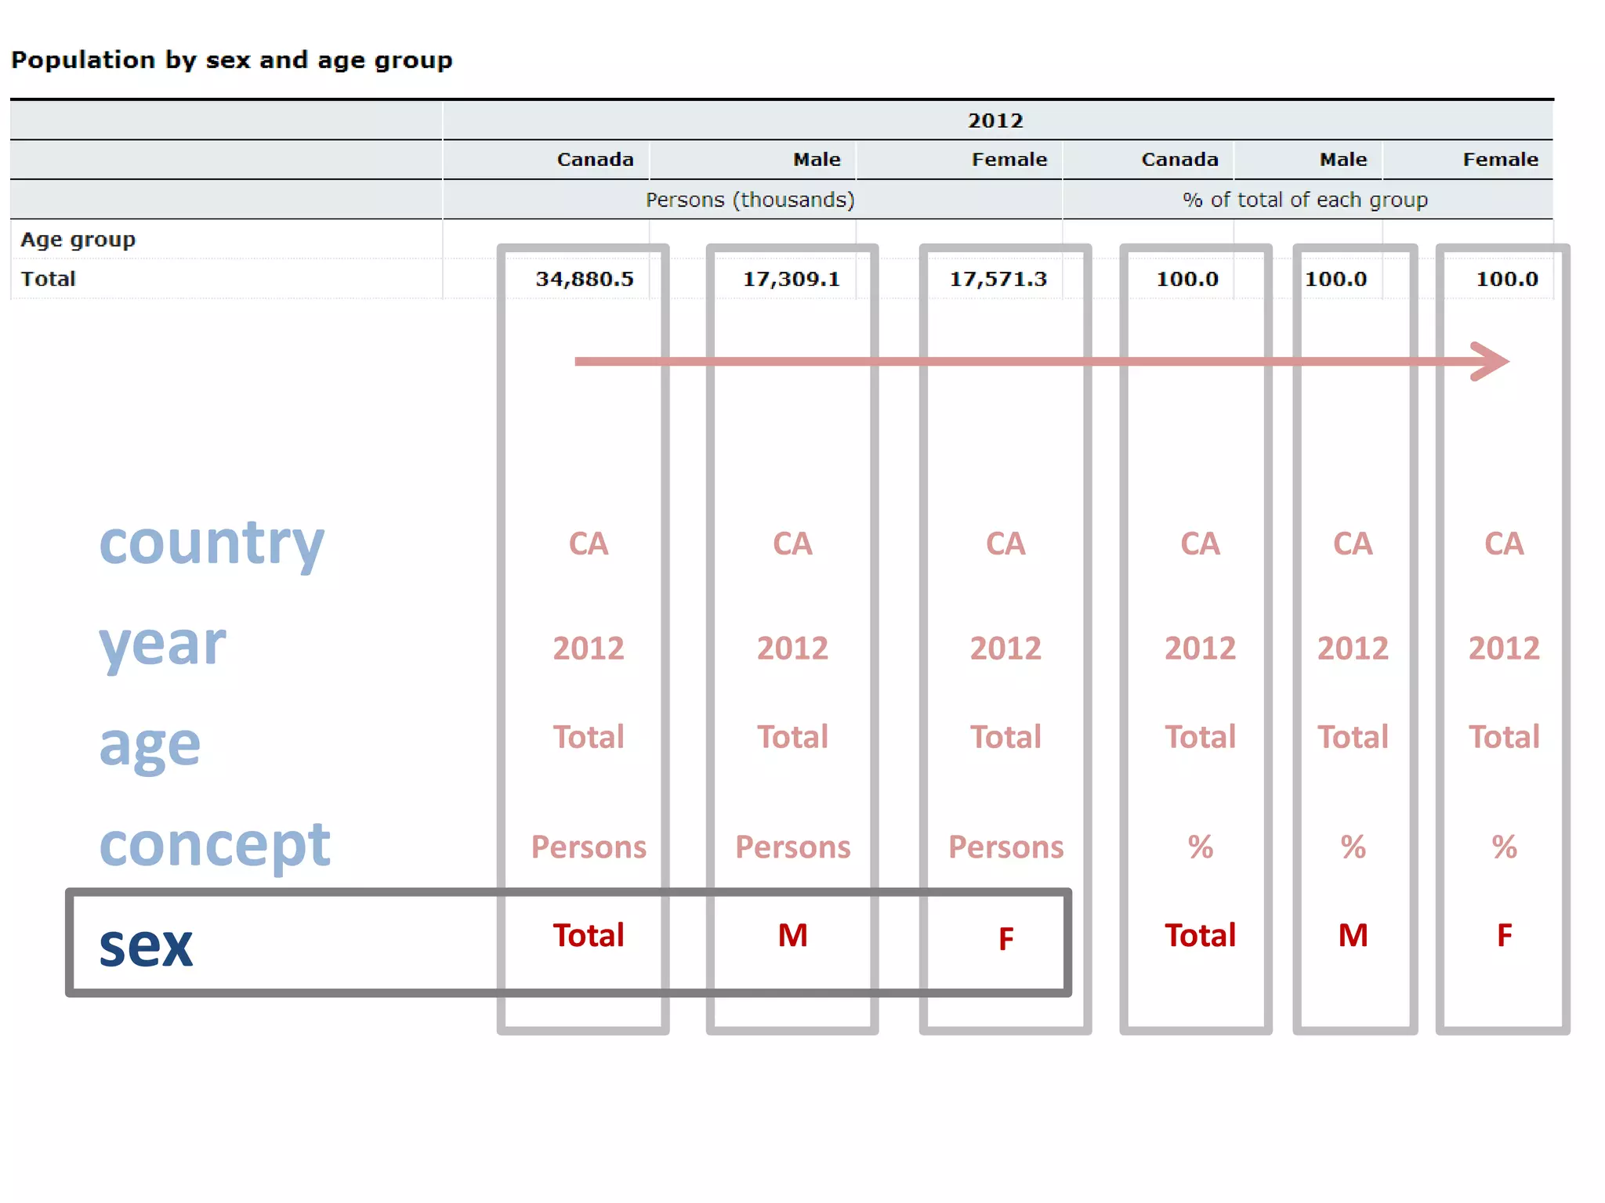Click the title Population by sex and age group

tap(232, 60)
